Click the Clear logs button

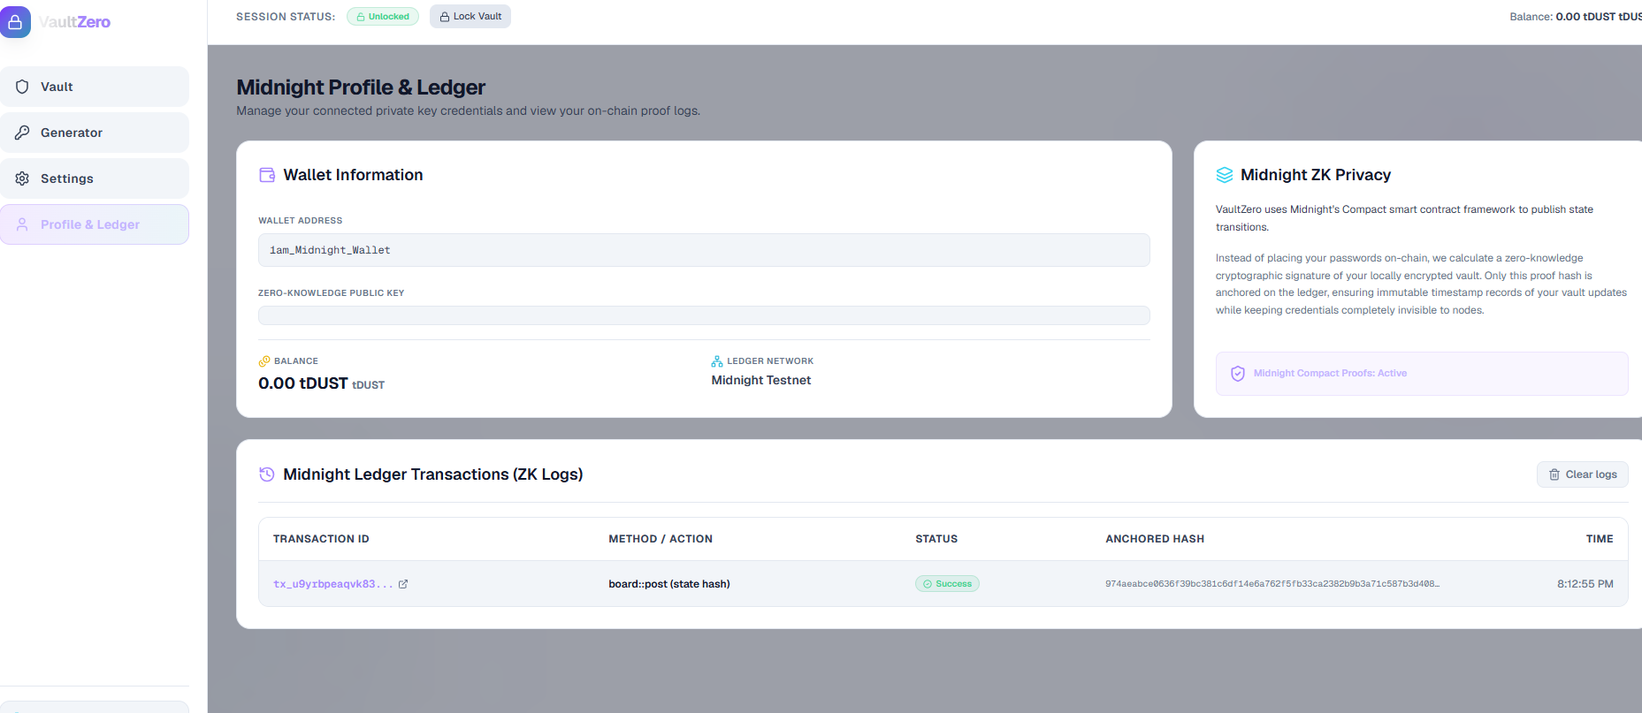point(1583,474)
